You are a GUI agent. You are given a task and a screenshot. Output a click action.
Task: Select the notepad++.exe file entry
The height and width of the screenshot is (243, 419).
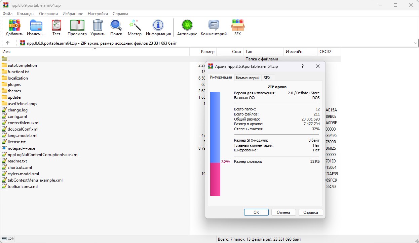(22, 148)
